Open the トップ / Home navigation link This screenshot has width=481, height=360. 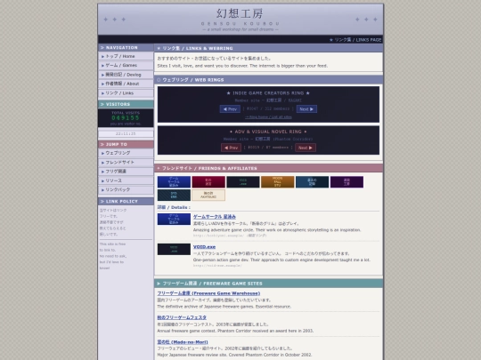(126, 56)
